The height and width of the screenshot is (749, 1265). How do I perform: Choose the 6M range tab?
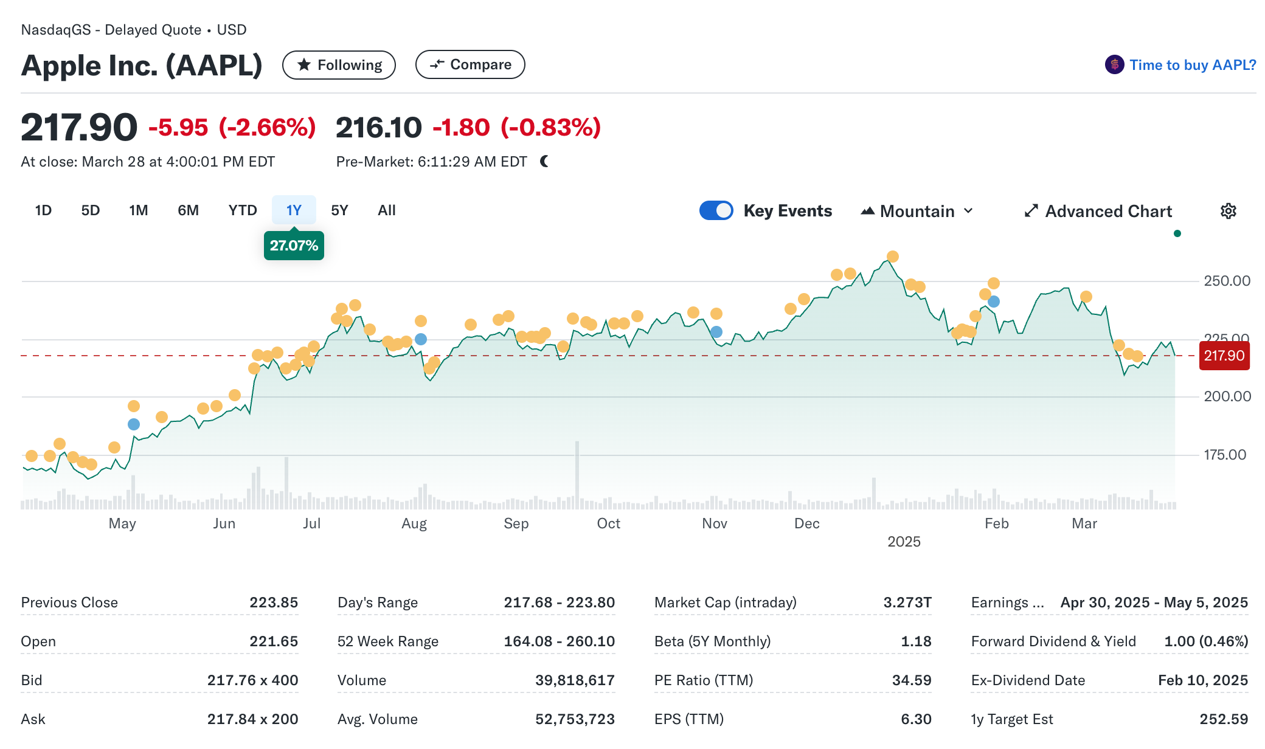click(188, 210)
